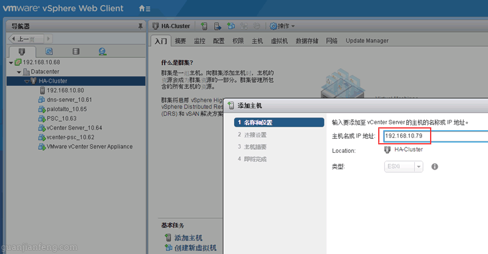Pin the navigator panel
The height and width of the screenshot is (254, 488).
point(140,26)
